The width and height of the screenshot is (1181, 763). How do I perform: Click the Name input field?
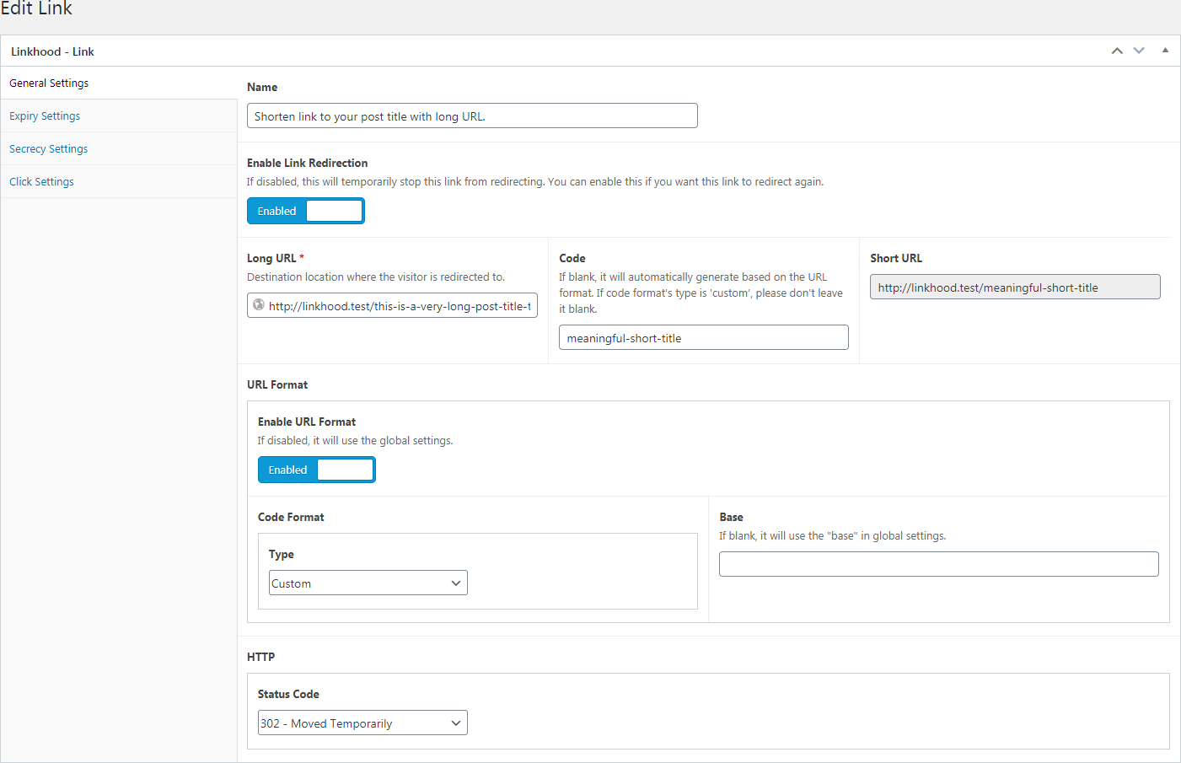[x=472, y=116]
